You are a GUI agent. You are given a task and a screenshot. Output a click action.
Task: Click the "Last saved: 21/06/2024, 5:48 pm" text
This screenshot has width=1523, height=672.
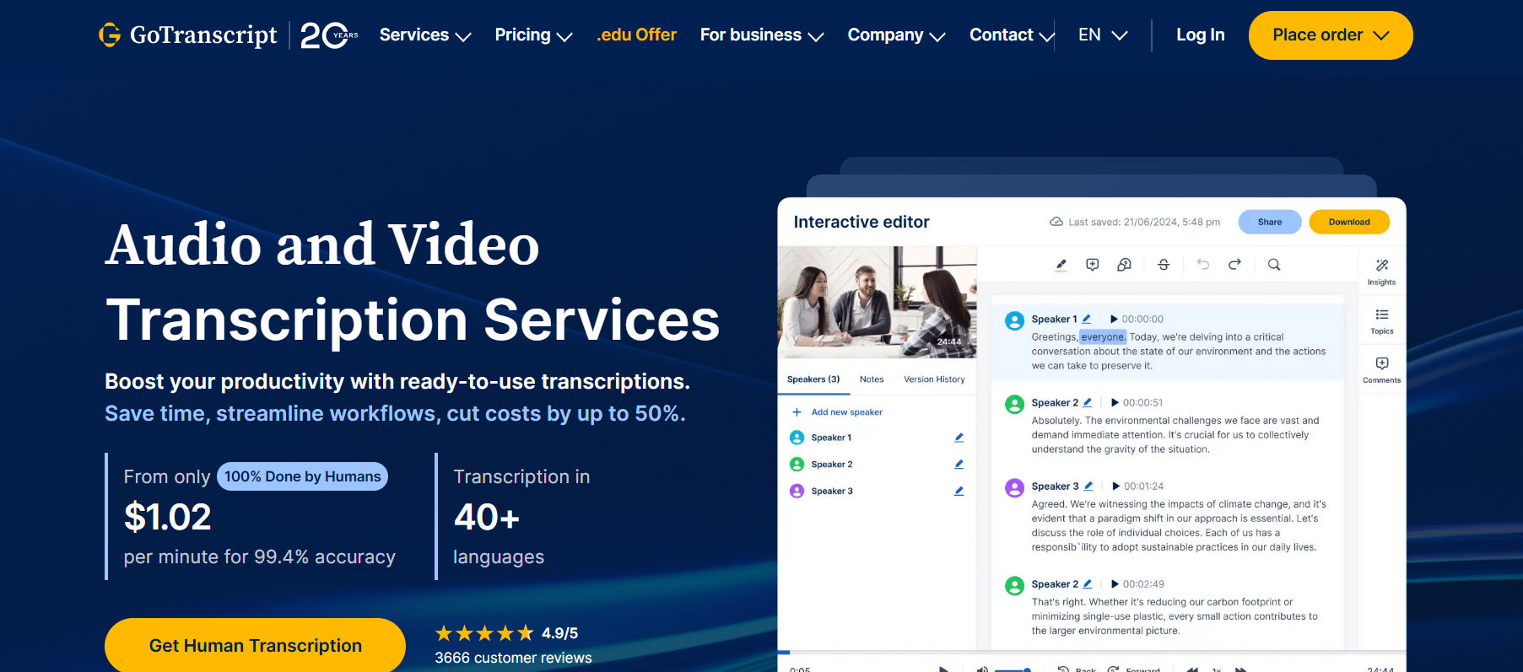pyautogui.click(x=1144, y=222)
